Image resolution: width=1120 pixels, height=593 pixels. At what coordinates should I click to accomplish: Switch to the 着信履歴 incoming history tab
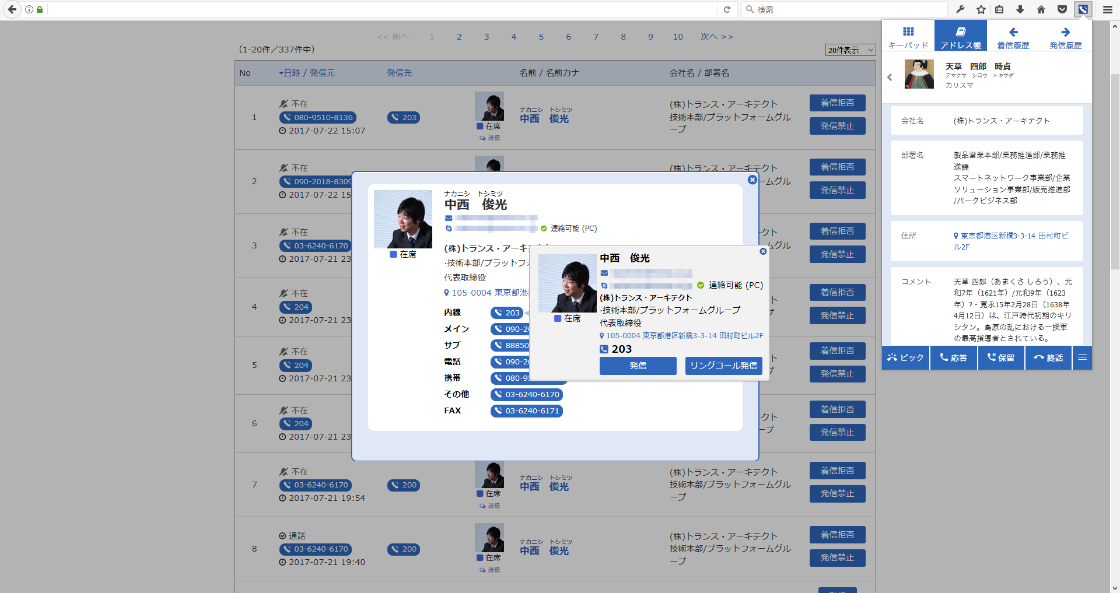click(1013, 35)
